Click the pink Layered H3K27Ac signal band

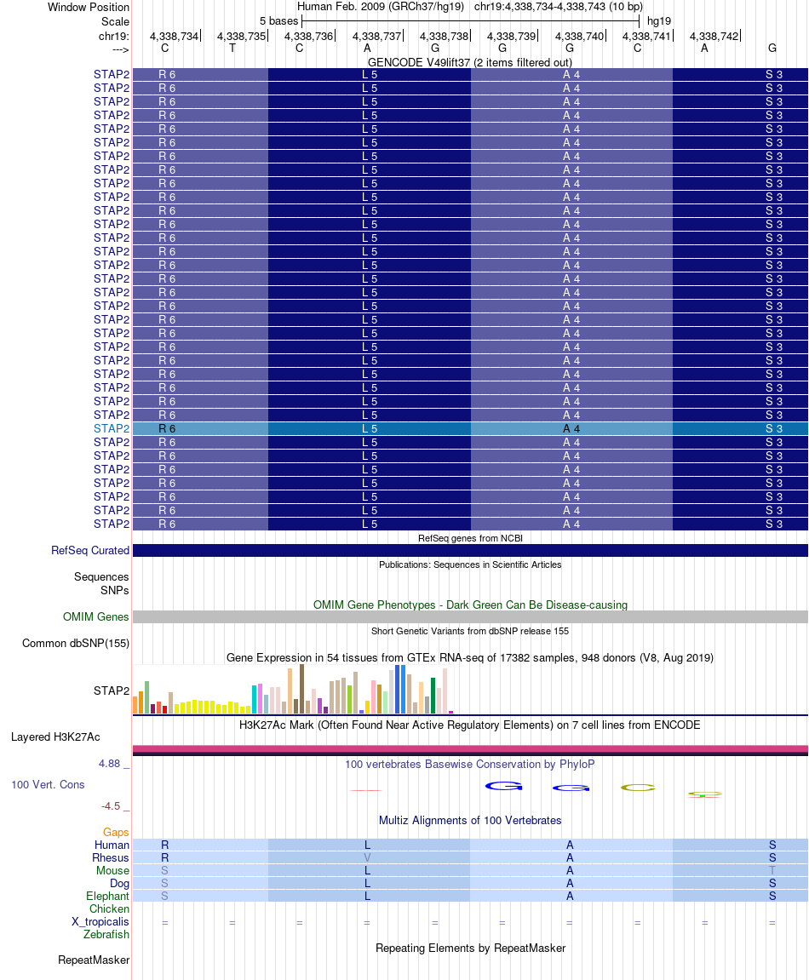tap(470, 748)
